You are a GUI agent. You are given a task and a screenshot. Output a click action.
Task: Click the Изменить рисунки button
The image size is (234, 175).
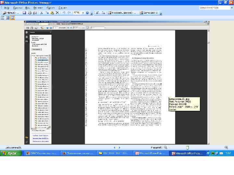122,13
